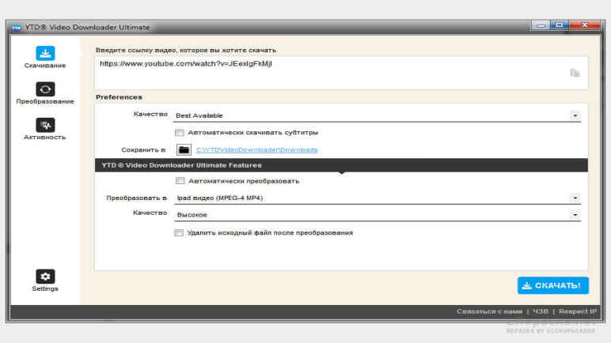Click the СКАЧАТЬ! download button
This screenshot has height=343, width=611.
coord(552,285)
